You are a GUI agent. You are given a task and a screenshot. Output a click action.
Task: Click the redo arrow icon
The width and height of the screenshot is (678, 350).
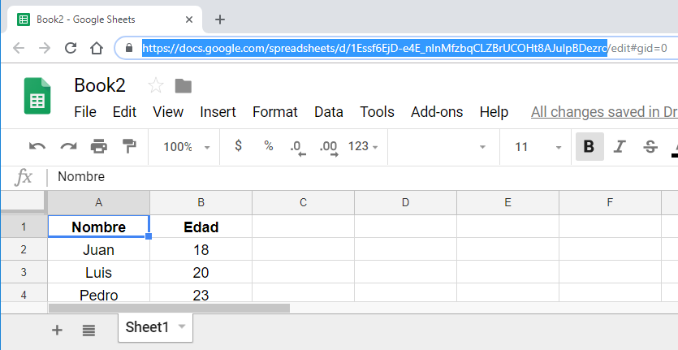(68, 147)
